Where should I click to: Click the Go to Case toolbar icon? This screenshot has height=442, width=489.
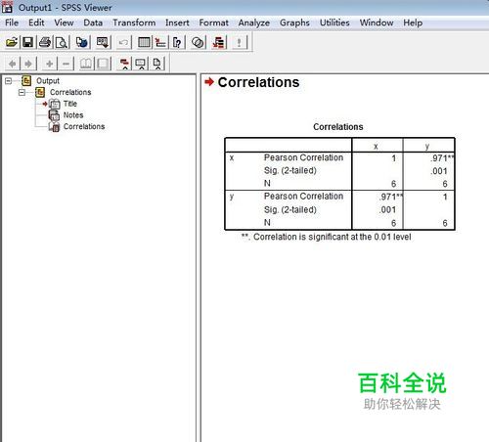click(x=160, y=42)
